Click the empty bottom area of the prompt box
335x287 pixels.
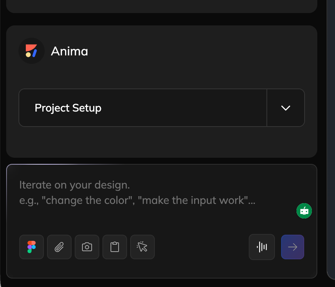pyautogui.click(x=162, y=269)
